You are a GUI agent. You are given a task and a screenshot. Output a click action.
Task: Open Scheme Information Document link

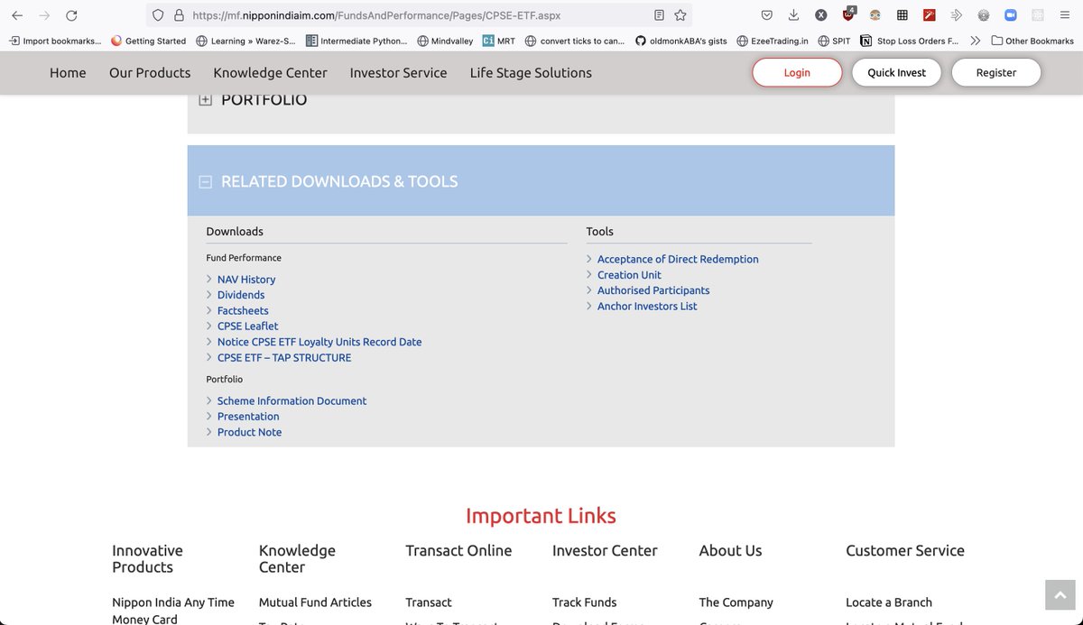coord(292,401)
